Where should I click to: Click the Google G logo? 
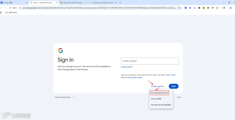pyautogui.click(x=61, y=50)
